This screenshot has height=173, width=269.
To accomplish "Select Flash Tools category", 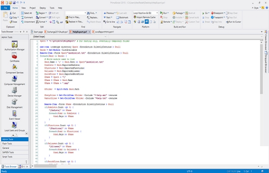I will tap(15, 143).
